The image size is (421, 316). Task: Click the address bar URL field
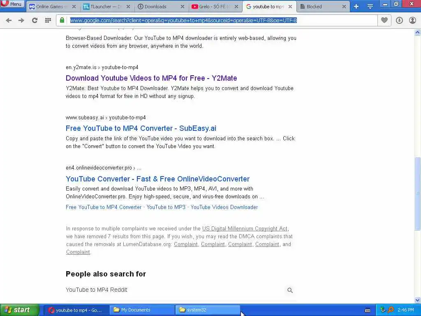coord(217,20)
